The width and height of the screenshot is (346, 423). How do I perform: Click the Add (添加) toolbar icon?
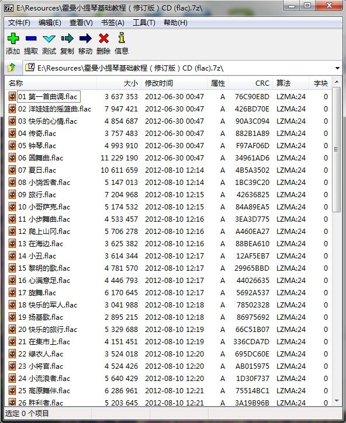point(13,39)
